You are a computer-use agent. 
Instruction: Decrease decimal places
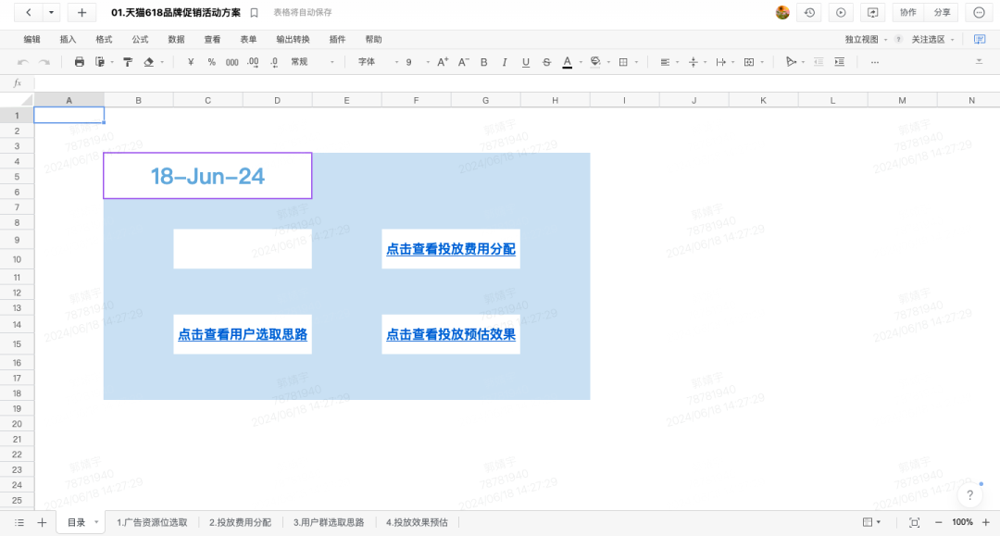point(273,62)
